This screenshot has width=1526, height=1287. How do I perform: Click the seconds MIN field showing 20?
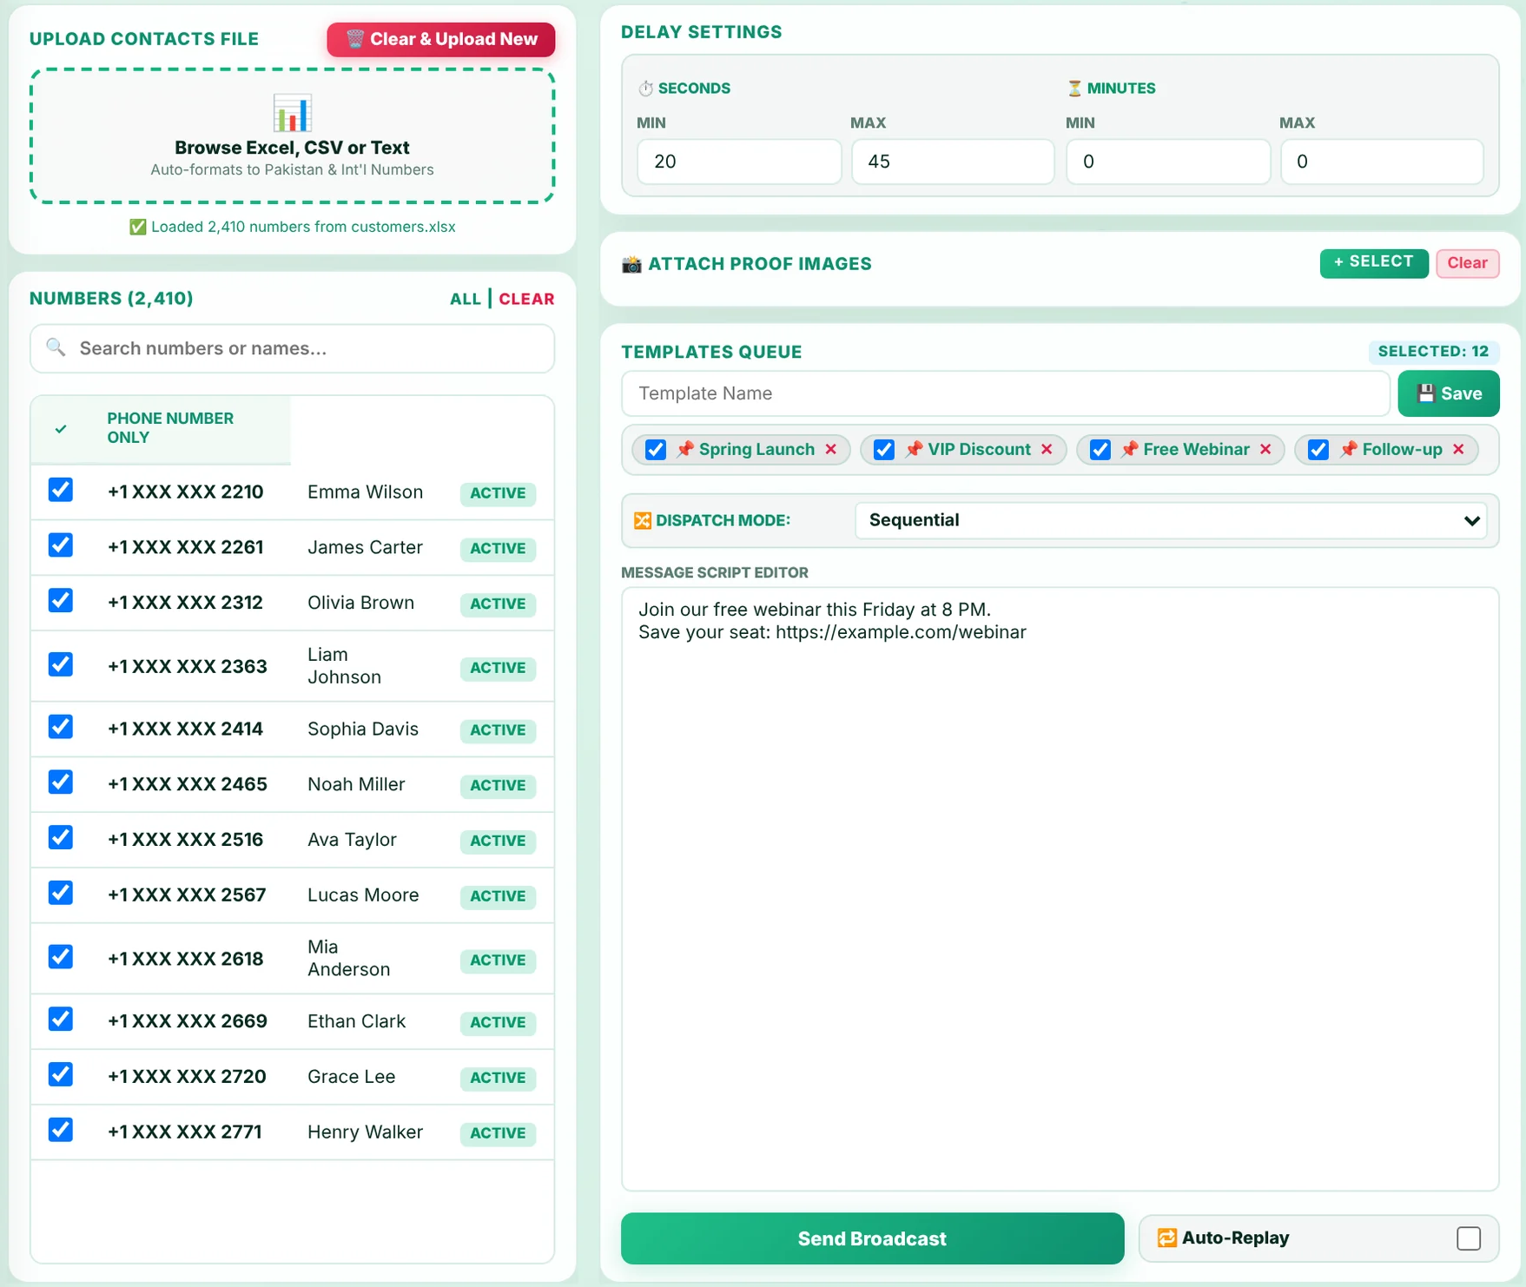click(x=739, y=162)
